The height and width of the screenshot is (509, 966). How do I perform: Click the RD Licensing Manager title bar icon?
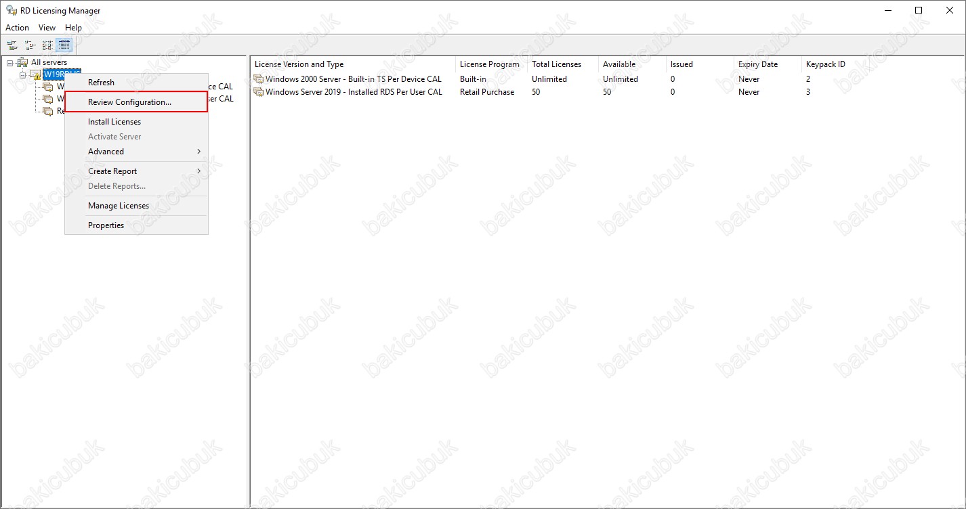pyautogui.click(x=12, y=10)
